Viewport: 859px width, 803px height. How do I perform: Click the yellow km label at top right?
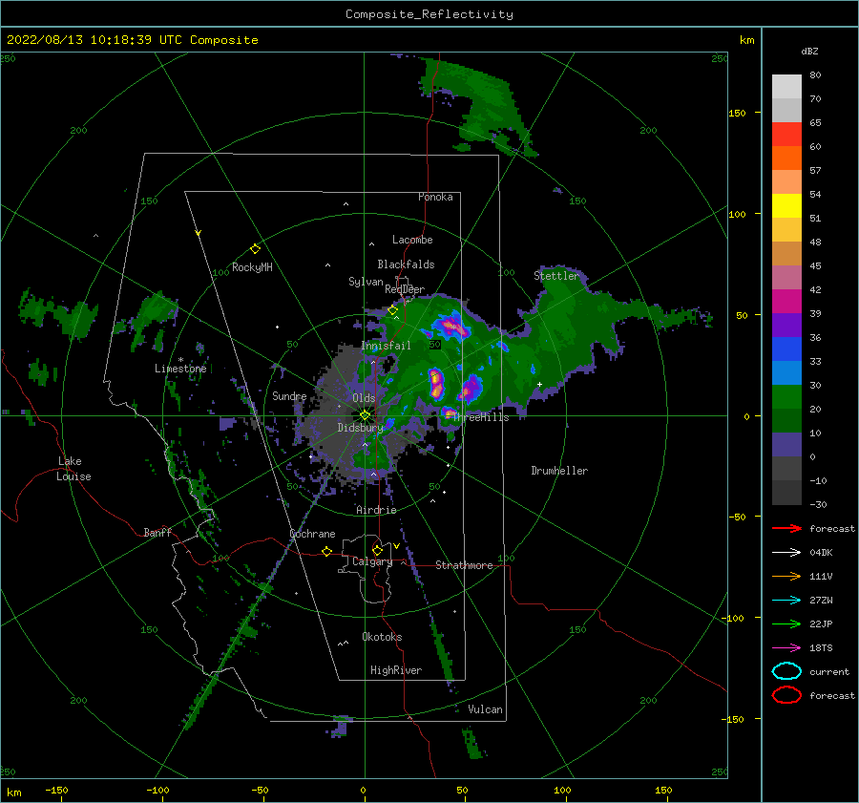(x=747, y=40)
